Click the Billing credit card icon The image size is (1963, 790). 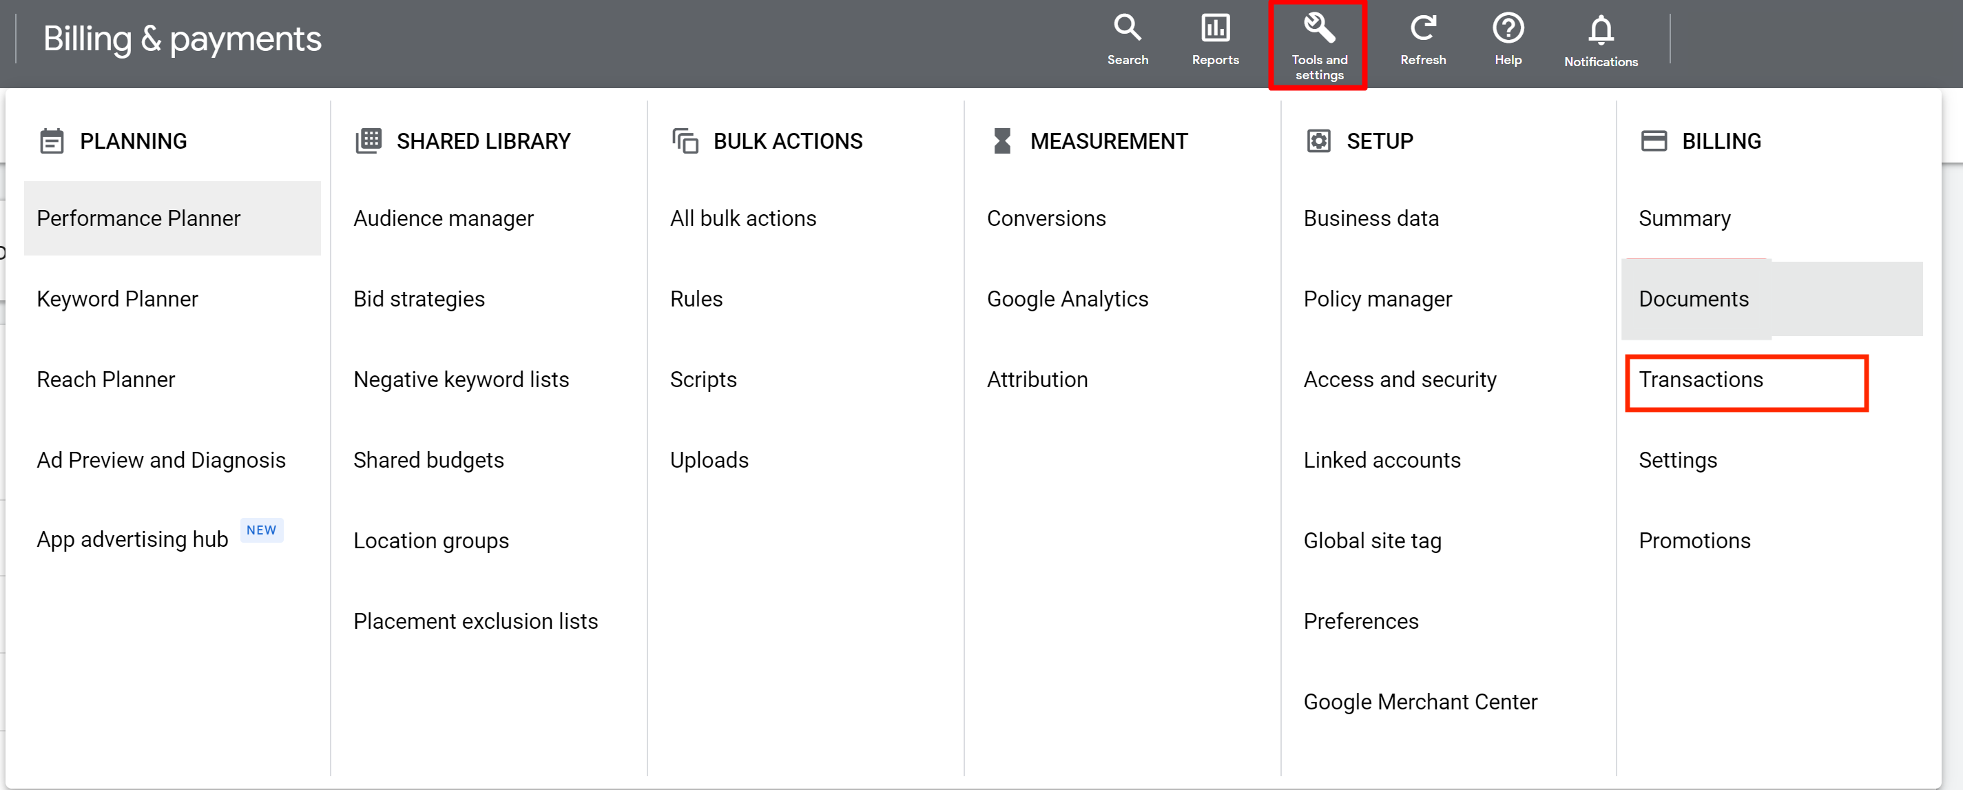1654,141
